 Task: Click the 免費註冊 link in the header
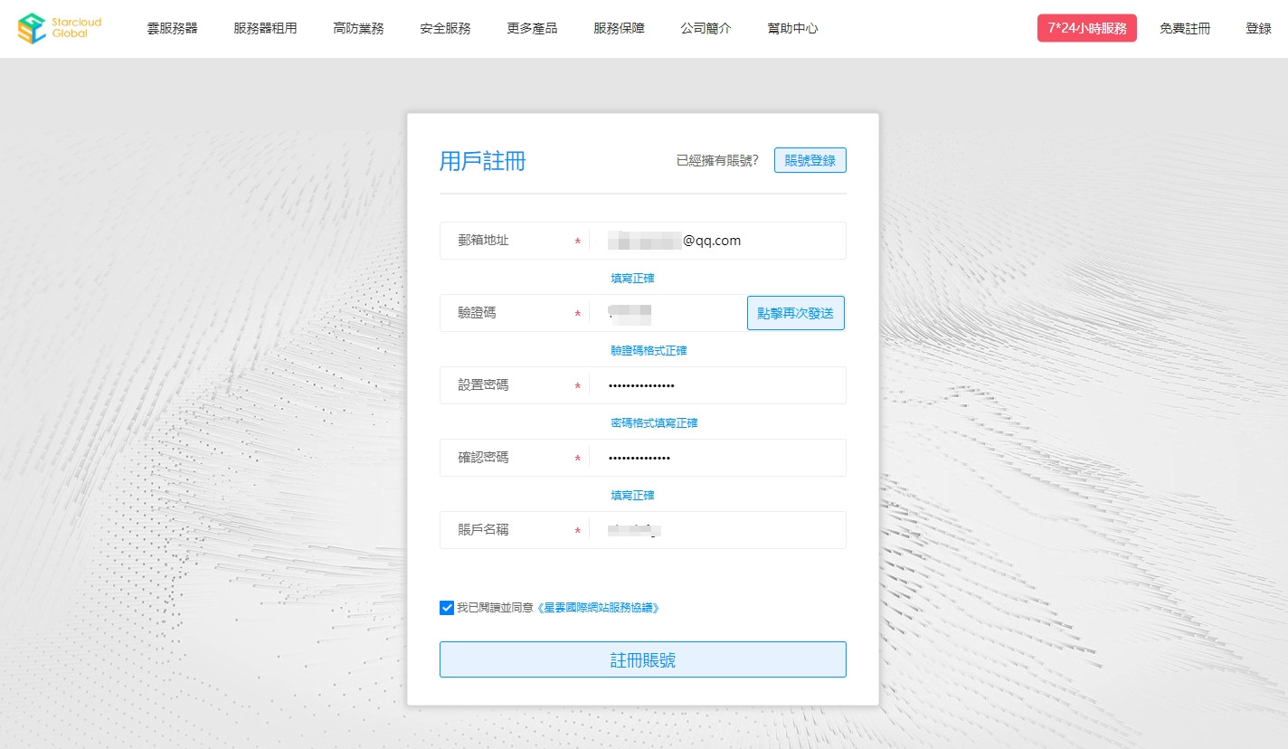click(x=1185, y=29)
